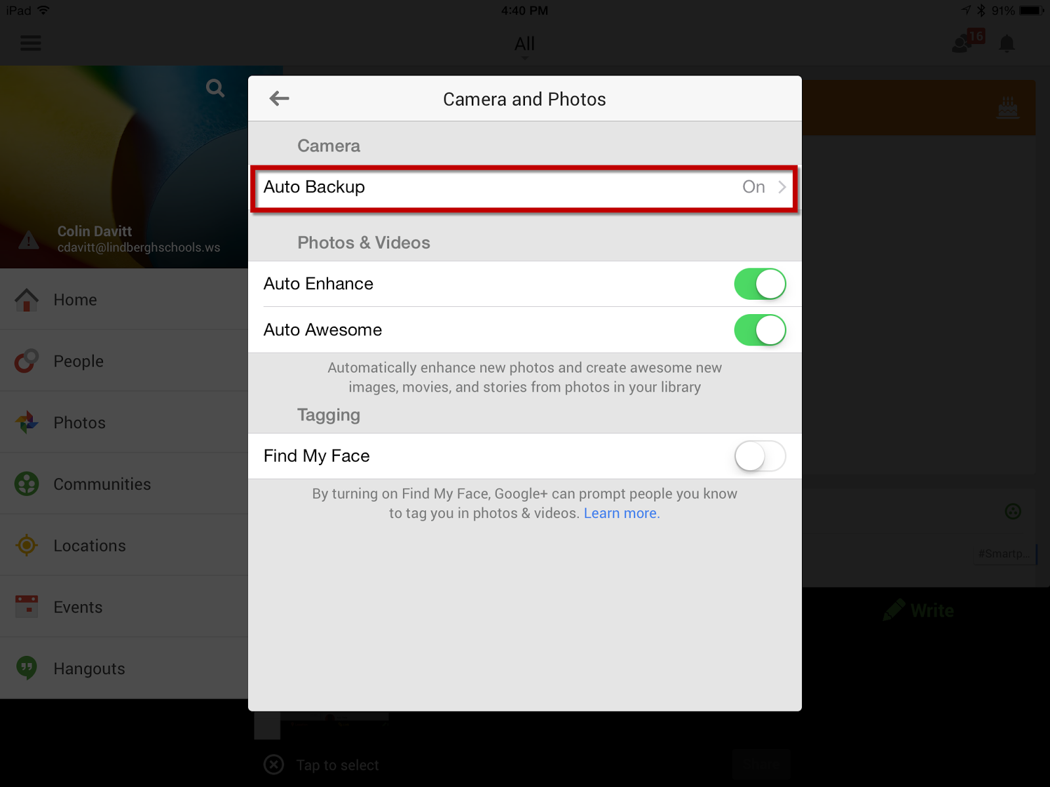The height and width of the screenshot is (787, 1050).
Task: Open People in the sidebar
Action: [x=124, y=361]
